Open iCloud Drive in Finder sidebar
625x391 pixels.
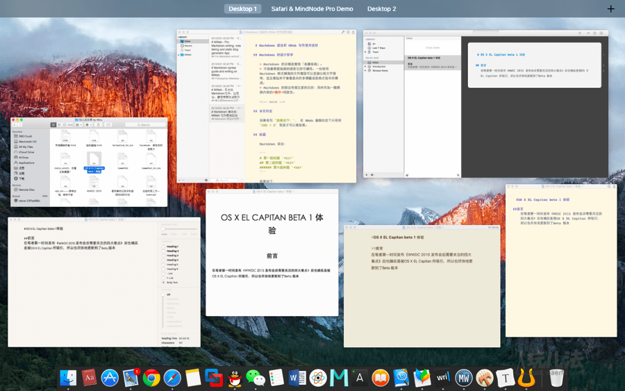click(26, 152)
